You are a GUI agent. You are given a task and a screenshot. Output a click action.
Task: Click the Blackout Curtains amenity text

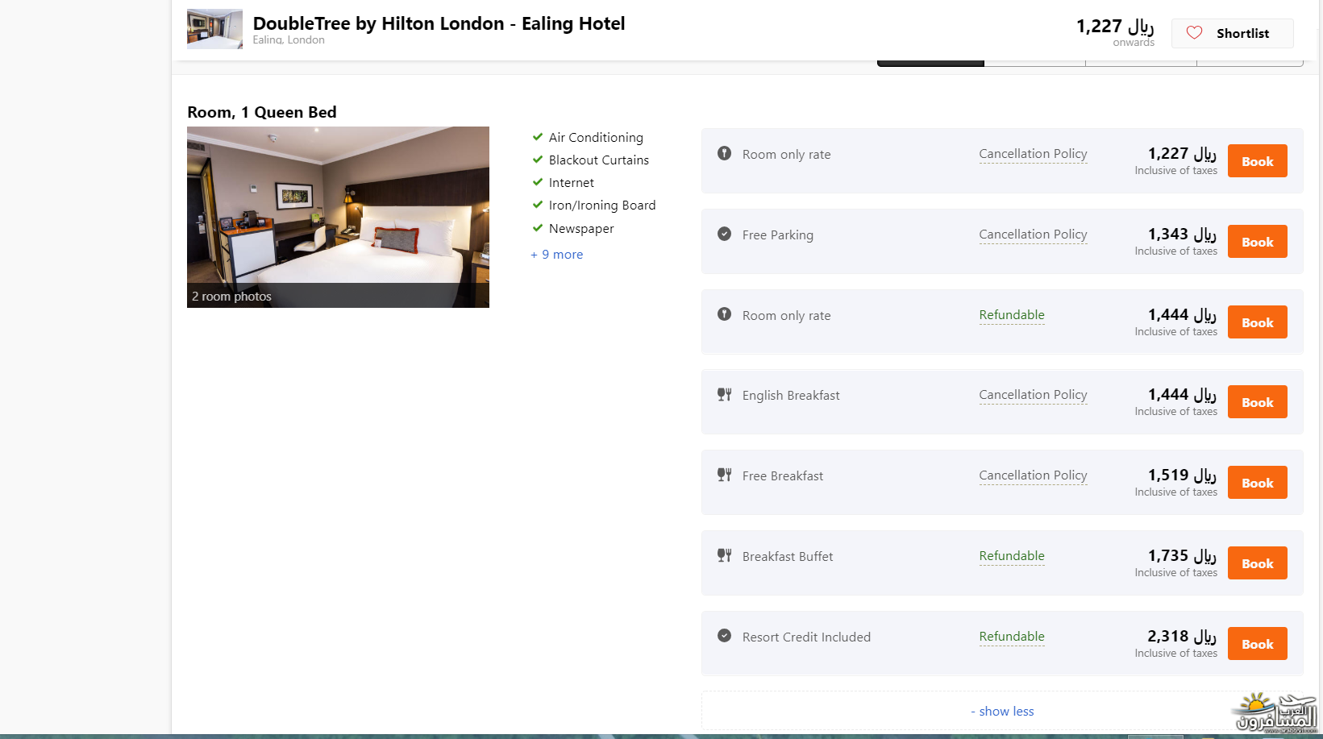[599, 160]
